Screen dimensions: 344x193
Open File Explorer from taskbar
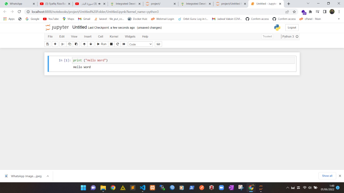click(103, 188)
